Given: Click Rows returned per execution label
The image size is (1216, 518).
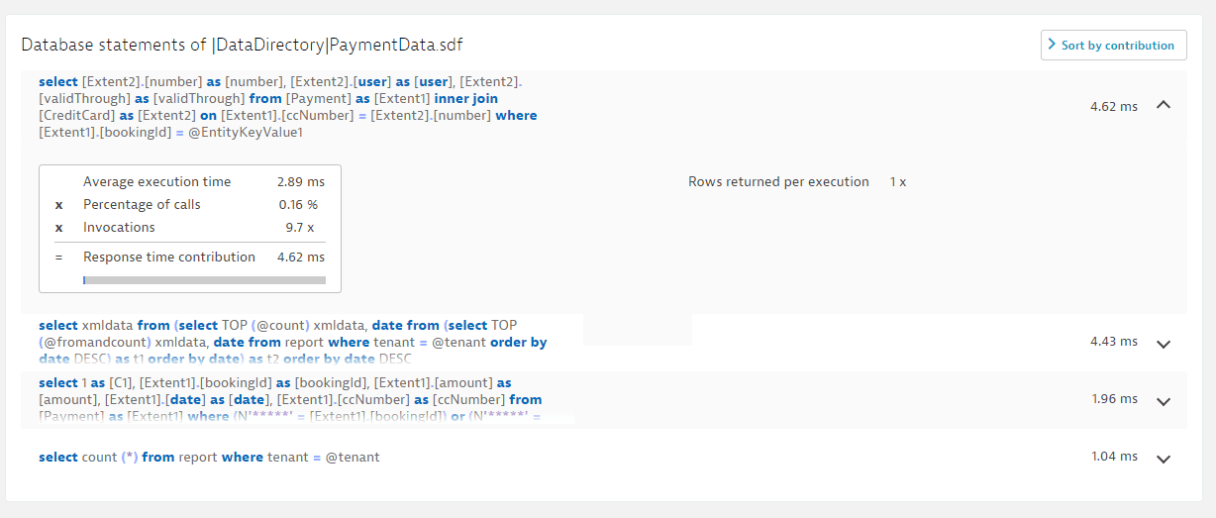Looking at the screenshot, I should coord(778,182).
